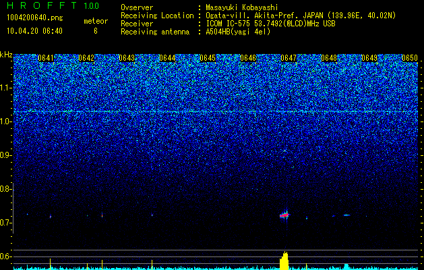
Task: Click the 0648 time marker
Action: (329, 58)
